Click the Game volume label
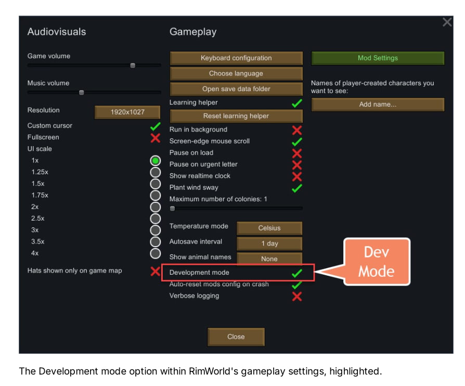 (x=49, y=56)
